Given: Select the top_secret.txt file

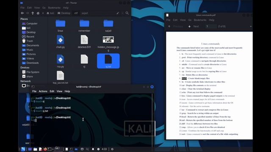Looking at the screenshot, I should pyautogui.click(x=60, y=78).
